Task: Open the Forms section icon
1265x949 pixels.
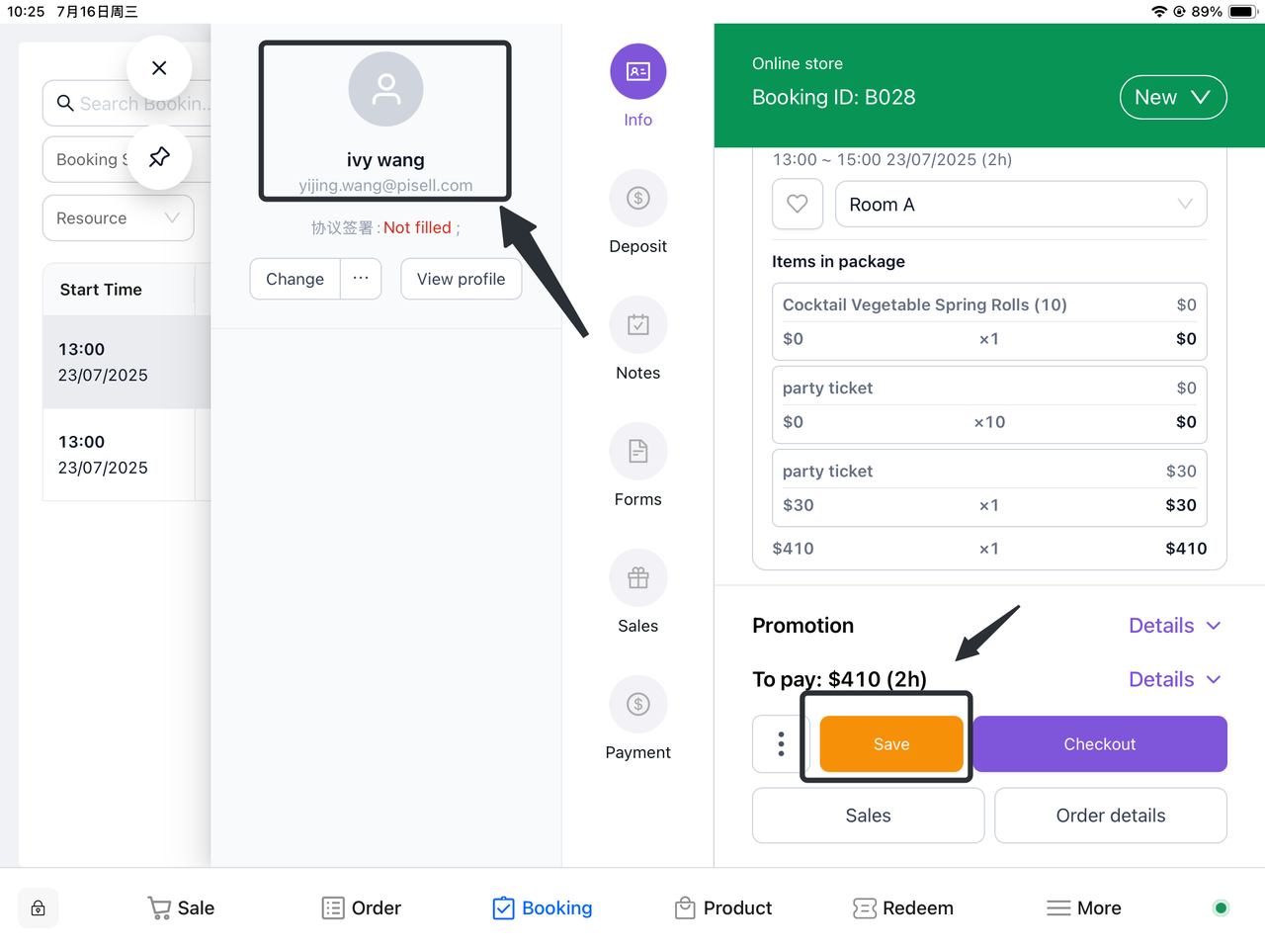Action: pos(638,452)
